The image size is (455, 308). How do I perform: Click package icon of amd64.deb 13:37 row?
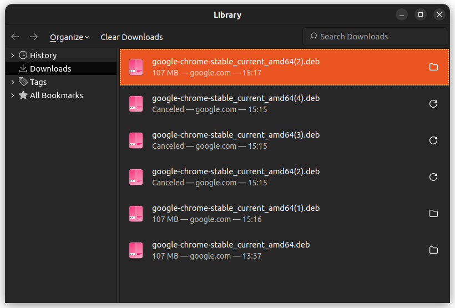[x=136, y=250]
